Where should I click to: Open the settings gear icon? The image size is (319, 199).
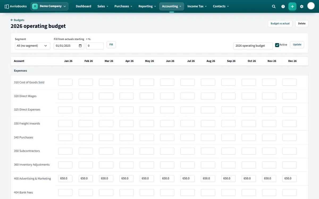pyautogui.click(x=302, y=6)
